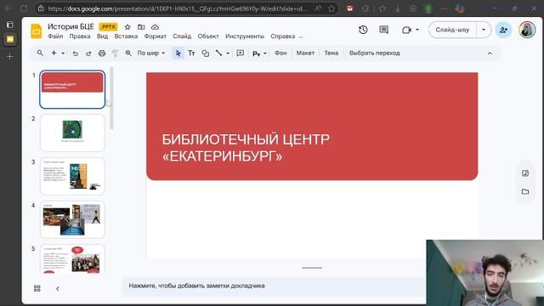Collapse the filmstrip panel arrow
Image resolution: width=544 pixels, height=306 pixels.
pyautogui.click(x=58, y=288)
